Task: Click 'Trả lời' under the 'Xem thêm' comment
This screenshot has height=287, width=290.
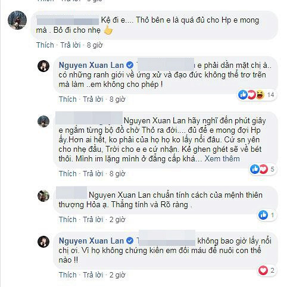Action: click(93, 174)
